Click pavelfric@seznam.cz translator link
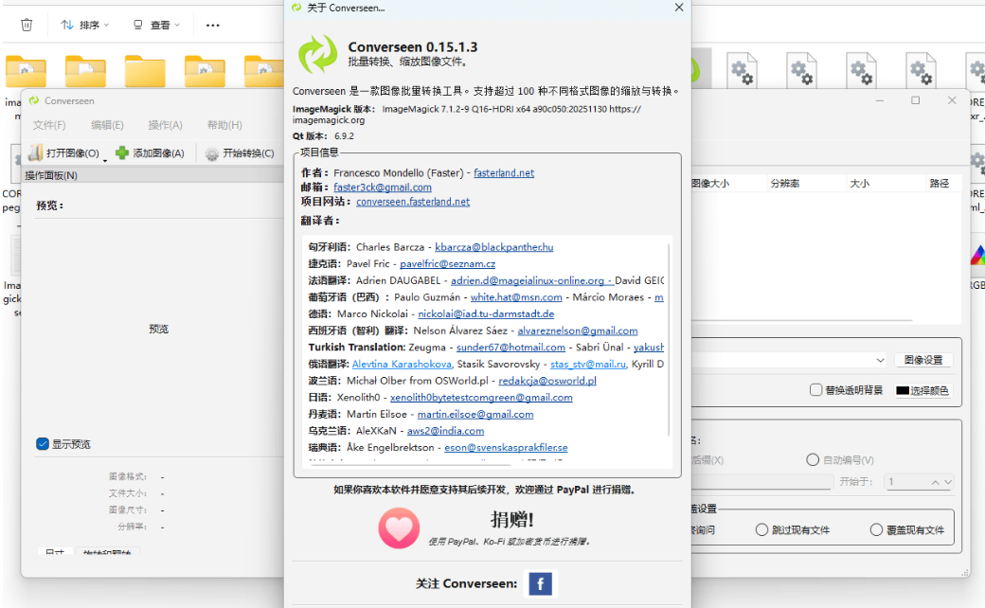Viewport: 985px width, 608px height. (x=447, y=264)
